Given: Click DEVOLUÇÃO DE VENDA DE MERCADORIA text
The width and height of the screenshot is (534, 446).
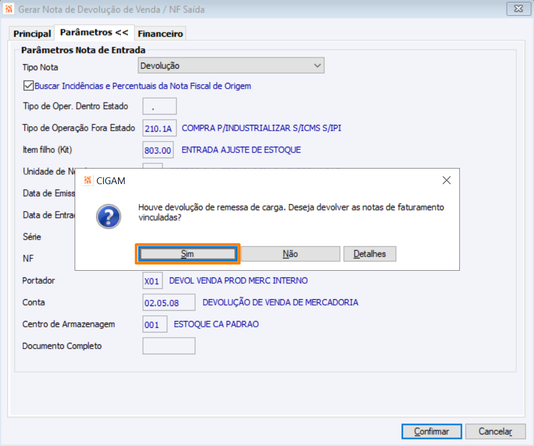Looking at the screenshot, I should click(280, 302).
